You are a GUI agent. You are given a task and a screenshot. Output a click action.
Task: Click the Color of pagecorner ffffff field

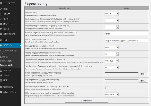126,34
